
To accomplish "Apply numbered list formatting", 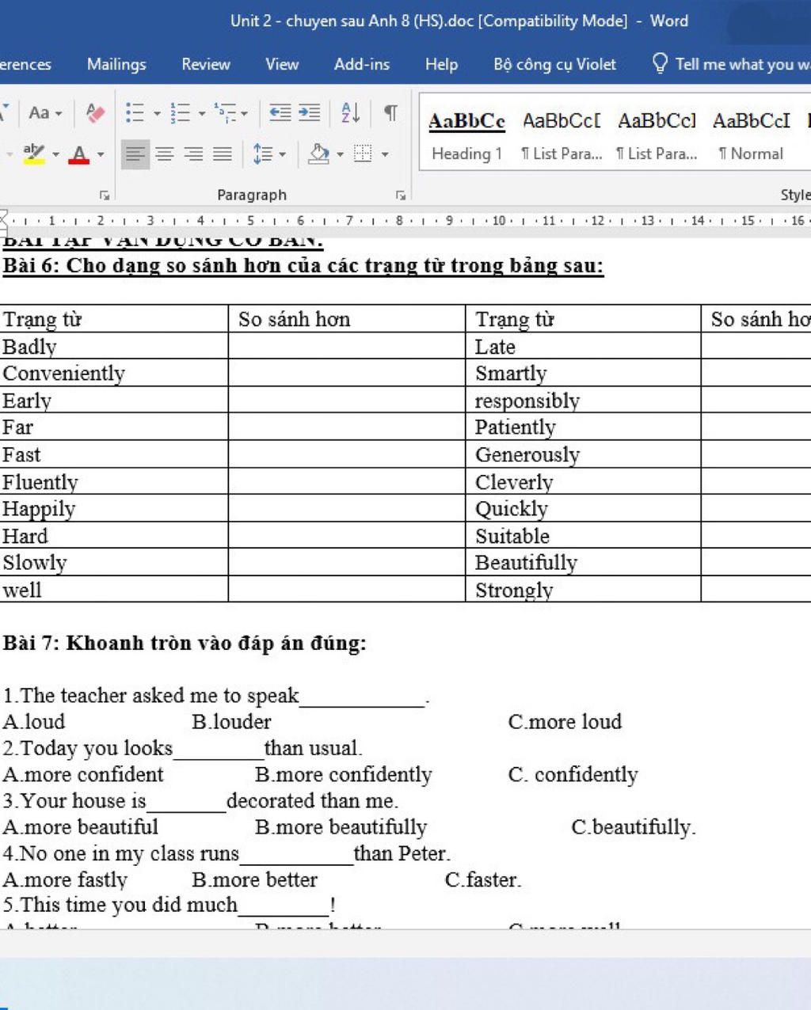I will click(181, 113).
